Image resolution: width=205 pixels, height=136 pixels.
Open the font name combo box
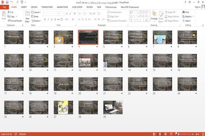(x=51, y=14)
